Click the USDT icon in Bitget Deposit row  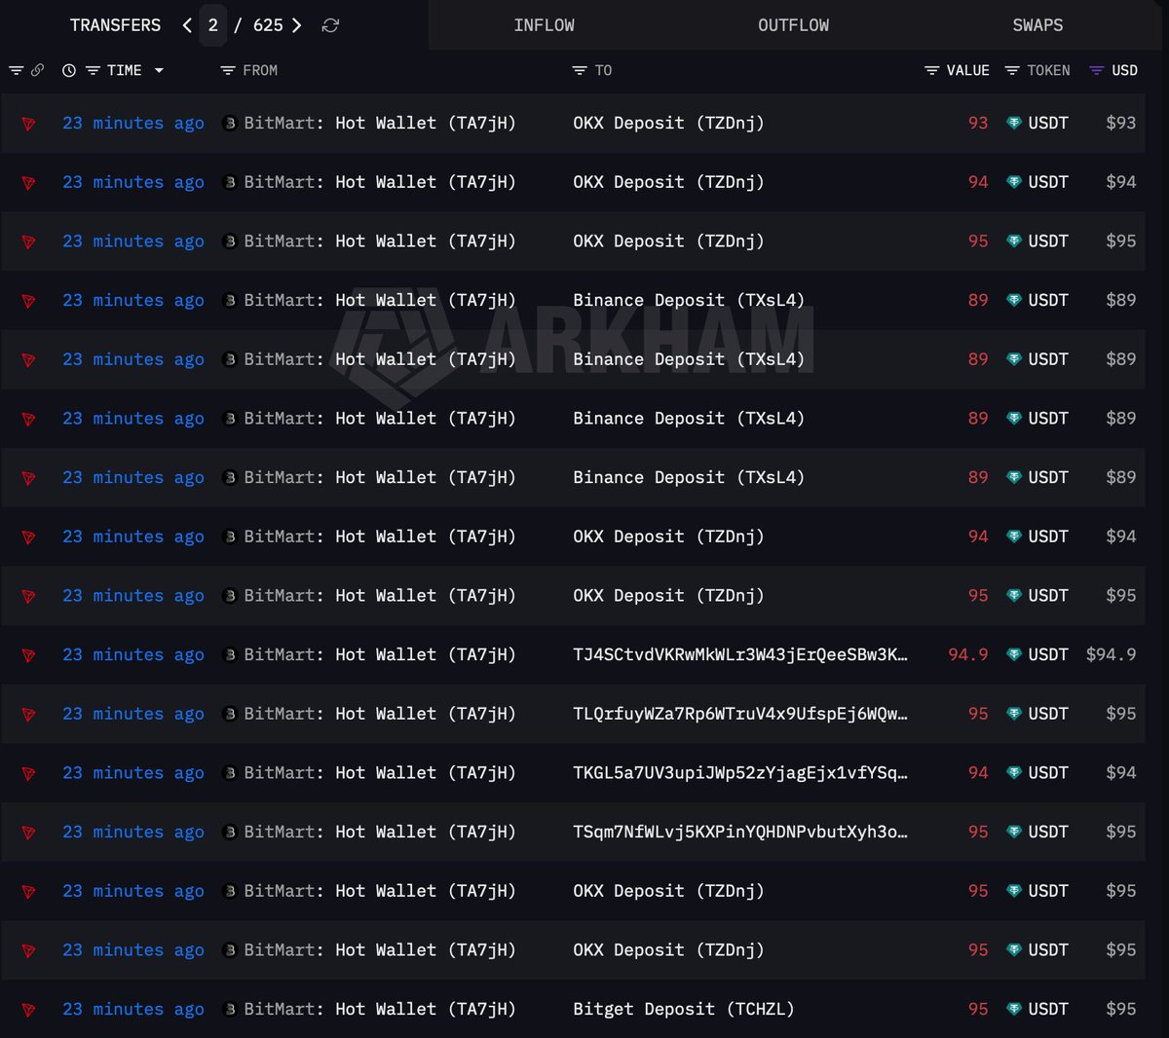click(1014, 1009)
